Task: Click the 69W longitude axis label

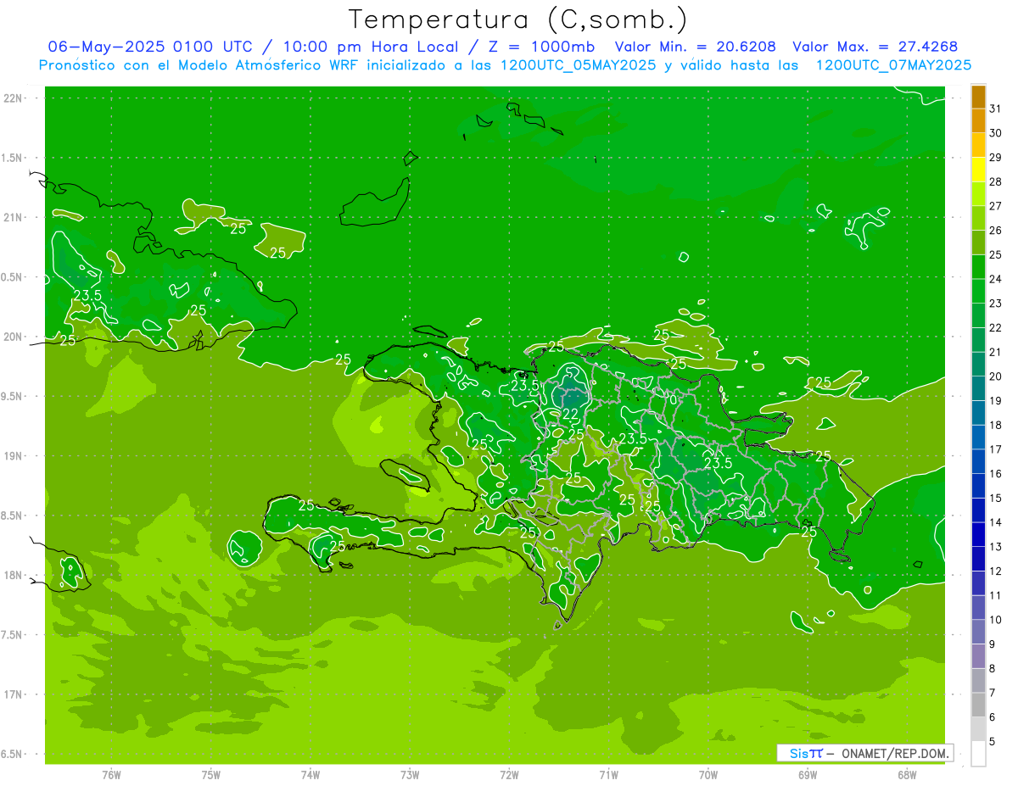Action: (x=808, y=775)
